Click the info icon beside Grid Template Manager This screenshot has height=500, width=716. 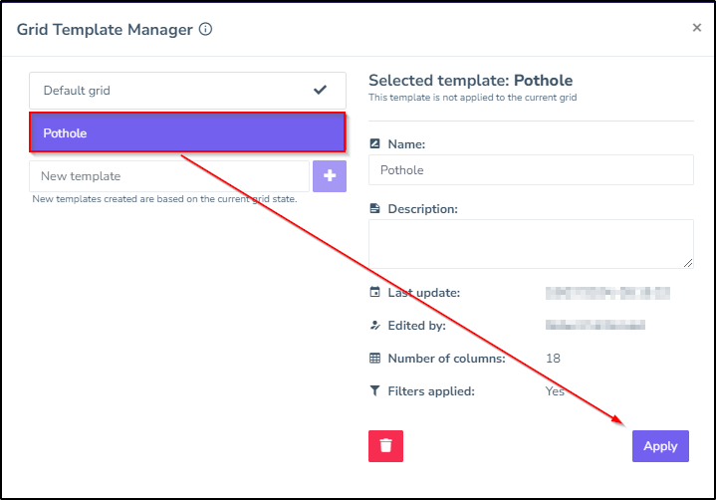205,29
